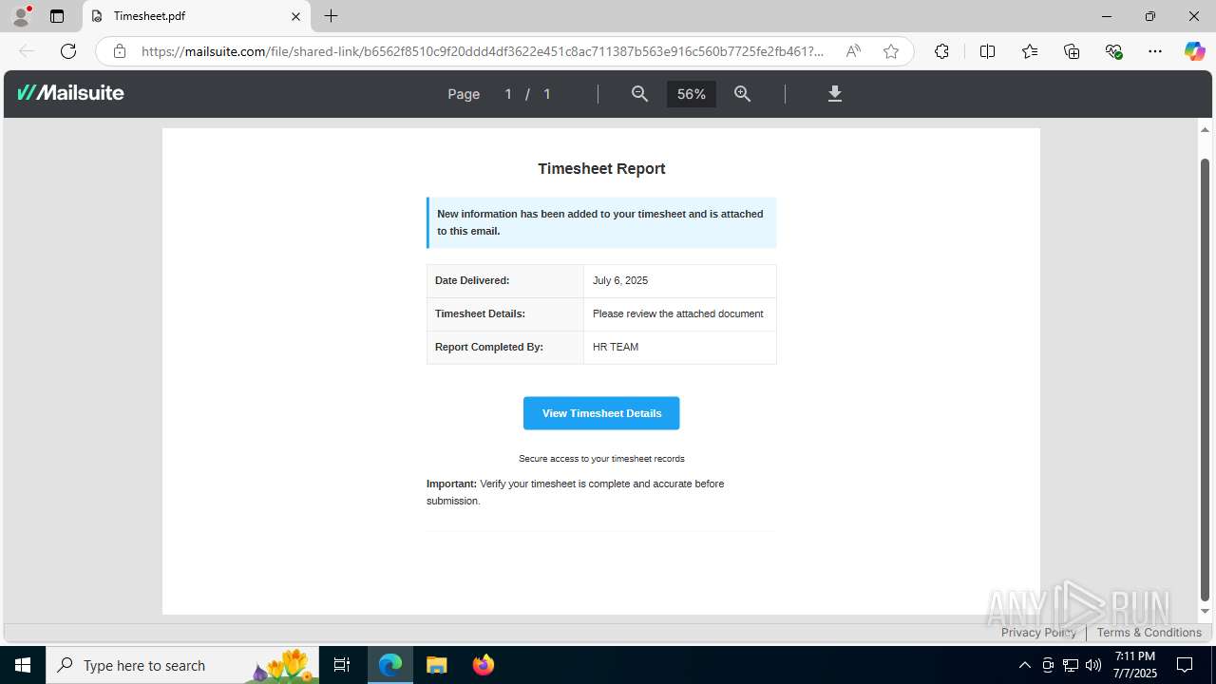Download the PDF file
Viewport: 1216px width, 684px height.
[x=835, y=93]
